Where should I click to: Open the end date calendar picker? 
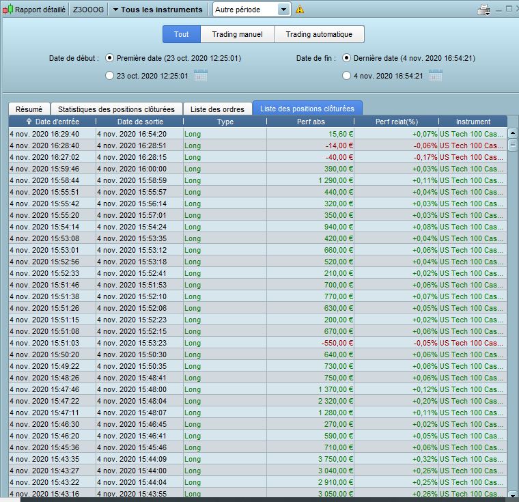point(435,76)
